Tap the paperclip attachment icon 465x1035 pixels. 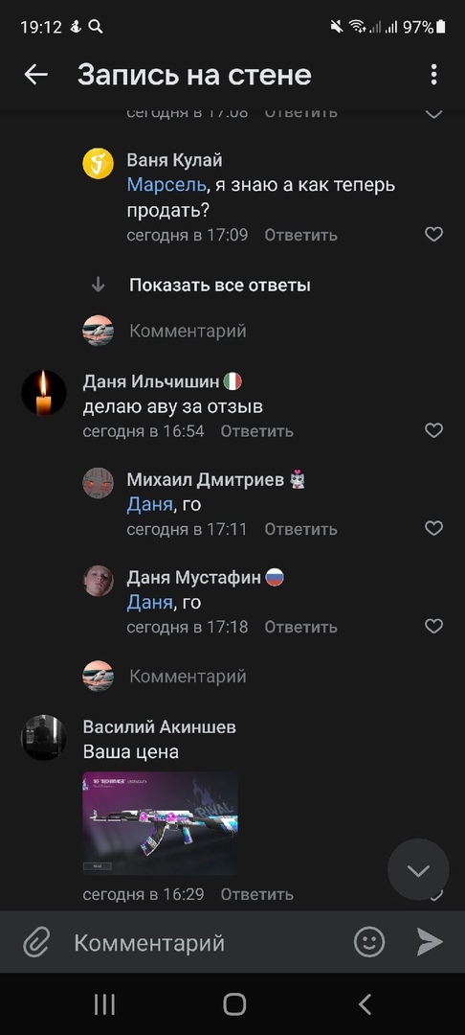tap(36, 942)
